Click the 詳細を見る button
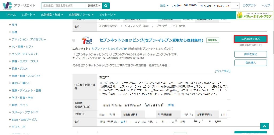This screenshot has width=274, height=135. tap(250, 54)
